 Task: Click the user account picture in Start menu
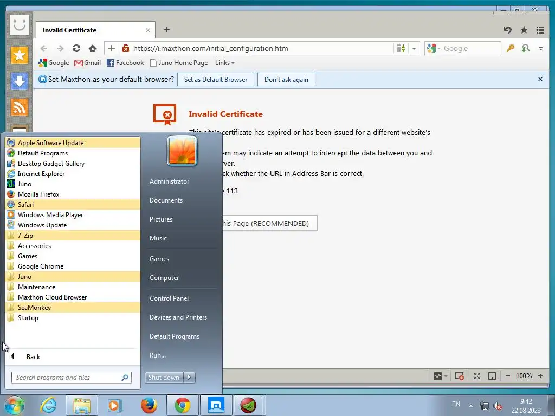click(182, 151)
